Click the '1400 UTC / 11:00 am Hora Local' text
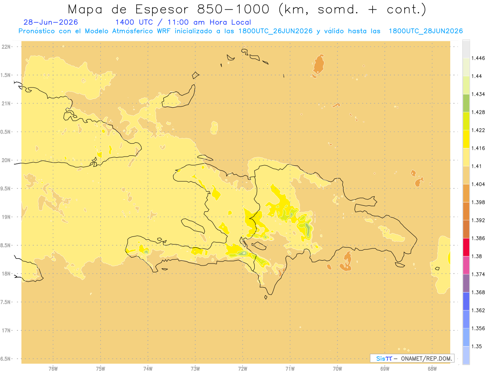The image size is (485, 374). tap(183, 22)
